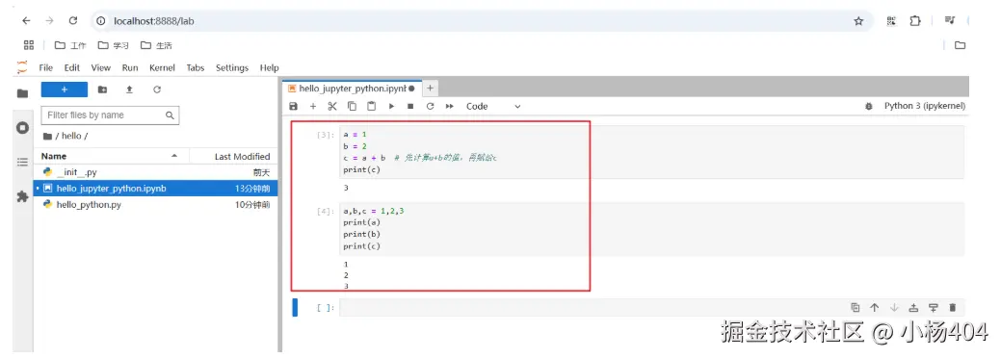Open the browser apps grid icon
Image resolution: width=1001 pixels, height=358 pixels.
pyautogui.click(x=28, y=45)
